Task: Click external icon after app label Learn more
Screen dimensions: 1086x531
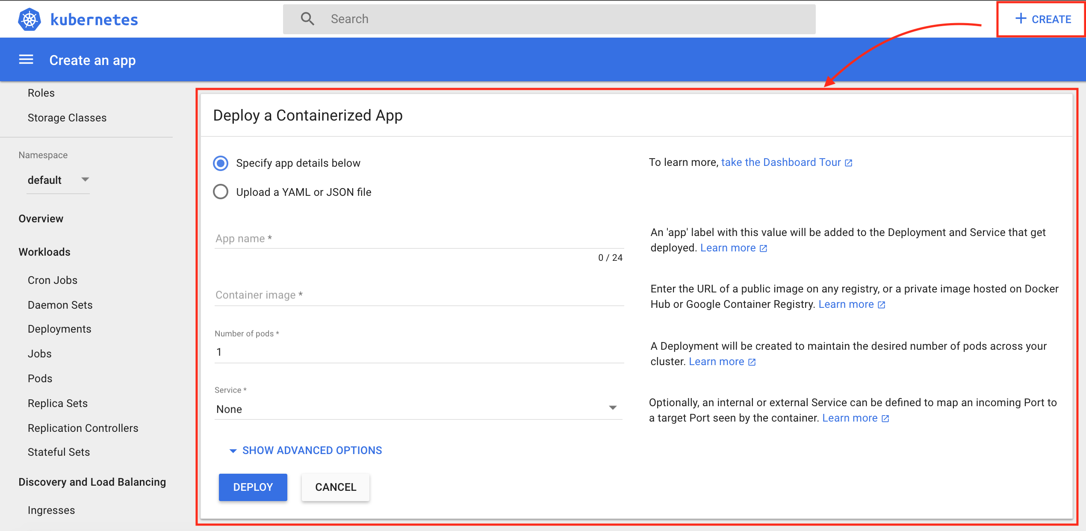Action: coord(764,248)
